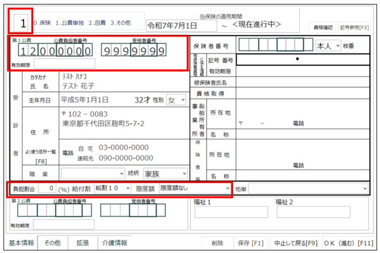Switch to the その他 tab
This screenshot has width=380, height=253.
(52, 243)
